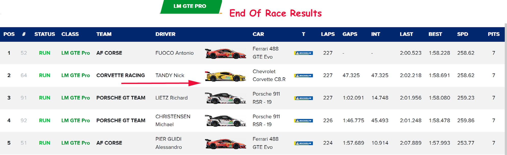The width and height of the screenshot is (507, 155).
Task: Click Michelin tyre logo in LIETZ row
Action: tap(303, 98)
